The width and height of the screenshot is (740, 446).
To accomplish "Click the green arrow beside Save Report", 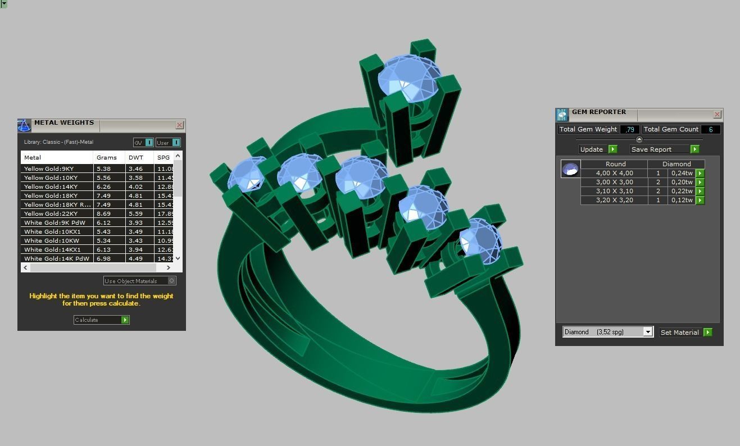I will [695, 149].
